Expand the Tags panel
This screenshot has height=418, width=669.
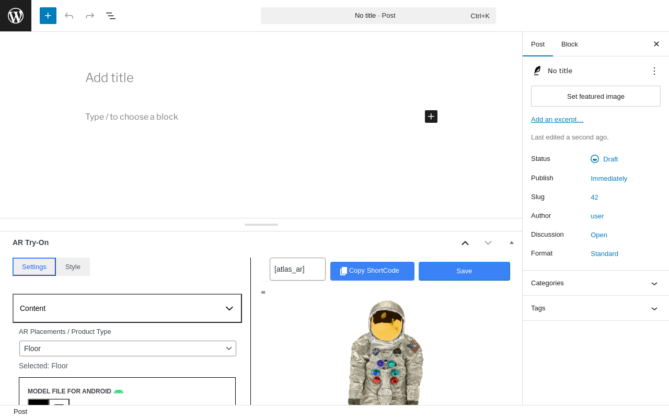click(x=596, y=308)
